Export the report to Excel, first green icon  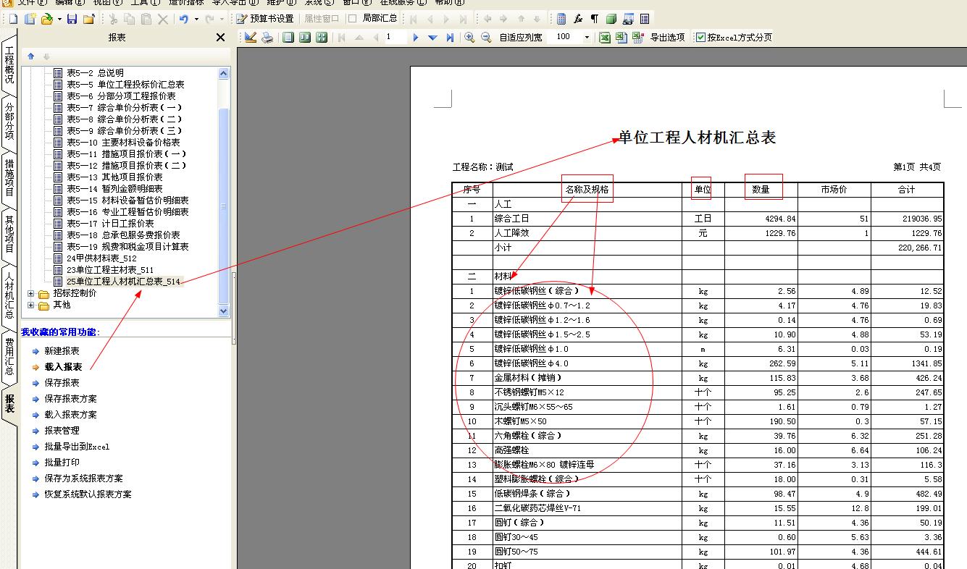pyautogui.click(x=605, y=37)
